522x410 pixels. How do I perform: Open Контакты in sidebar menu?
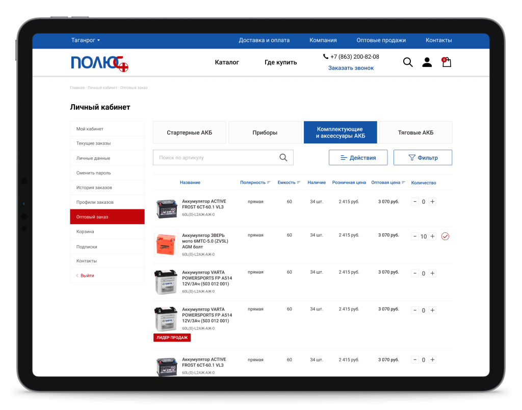[x=107, y=261]
